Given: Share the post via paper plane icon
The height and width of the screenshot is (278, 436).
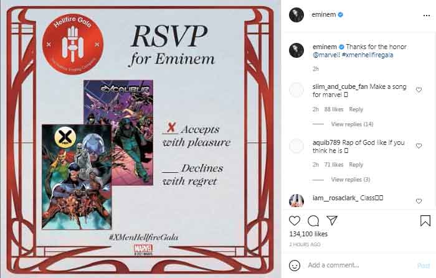Looking at the screenshot, I should [x=332, y=220].
